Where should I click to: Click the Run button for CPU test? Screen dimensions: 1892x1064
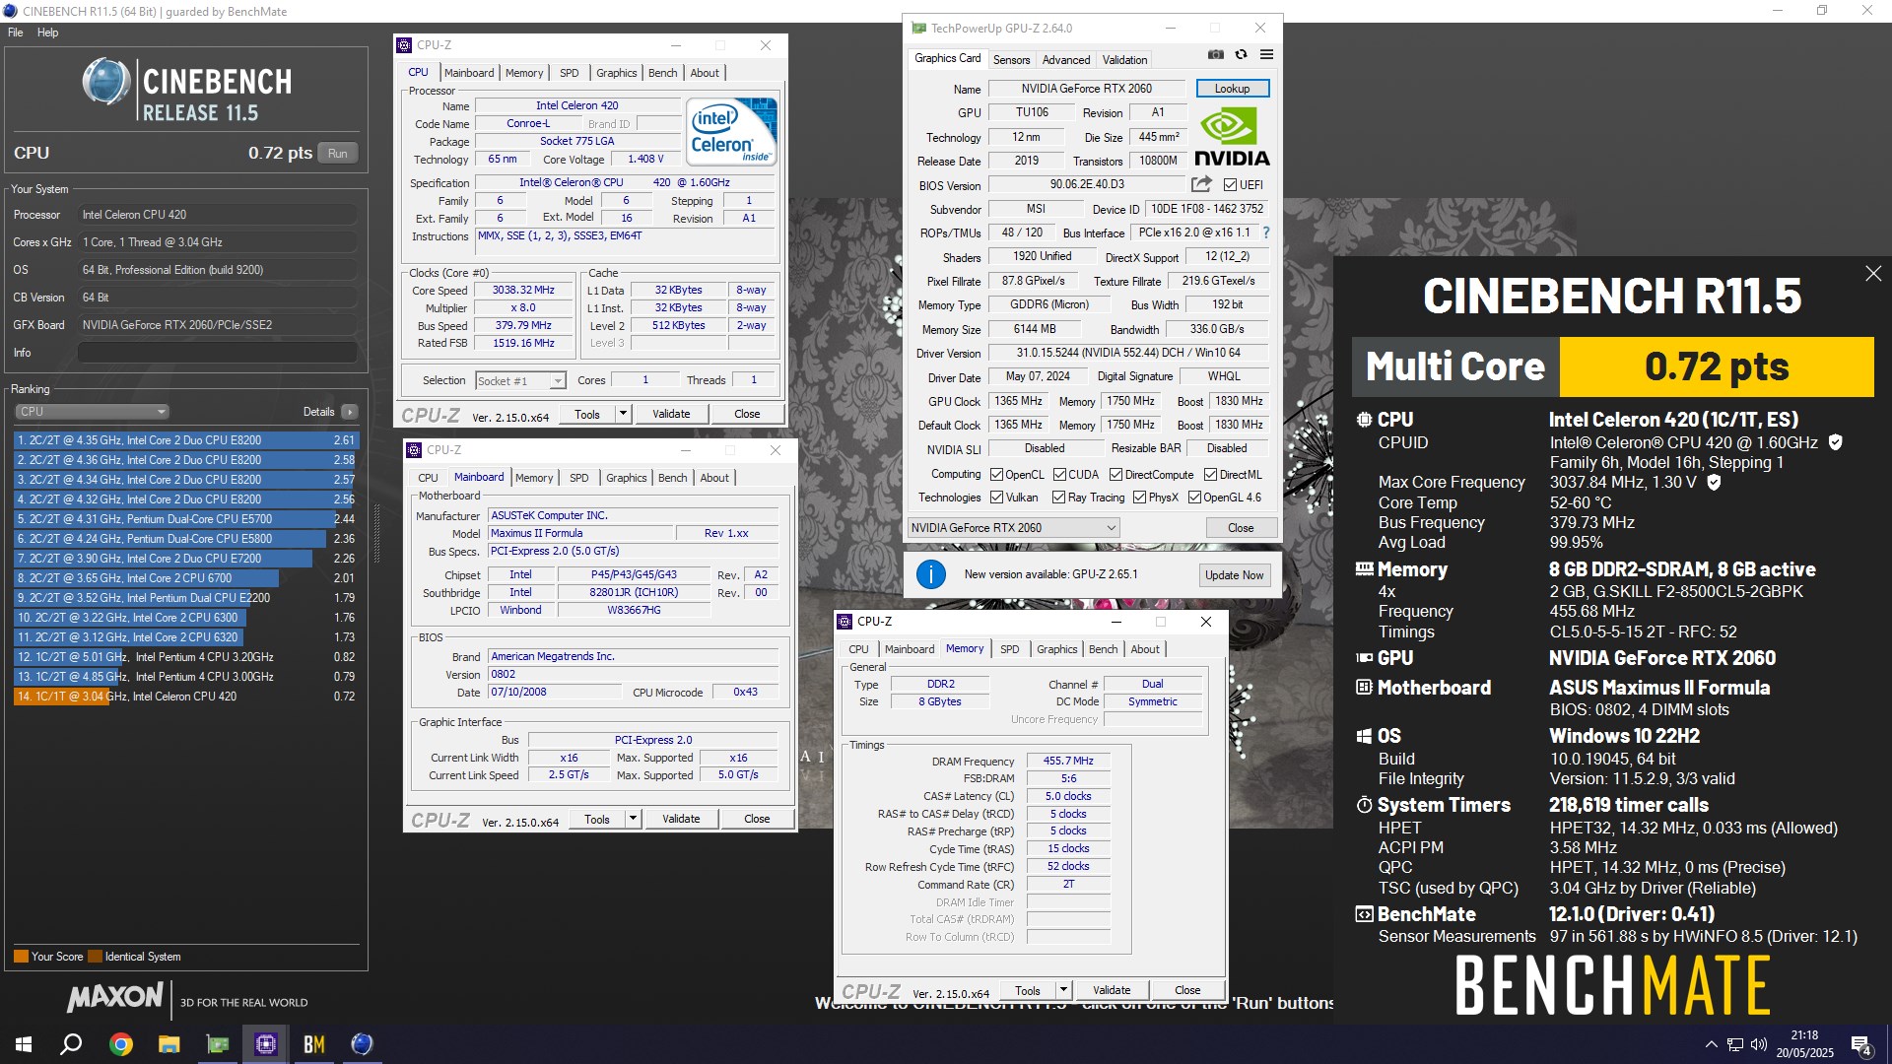coord(338,154)
